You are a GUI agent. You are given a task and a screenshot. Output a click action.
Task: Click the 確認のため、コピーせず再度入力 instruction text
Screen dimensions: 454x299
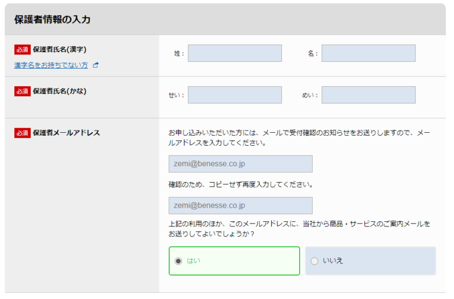(x=241, y=185)
